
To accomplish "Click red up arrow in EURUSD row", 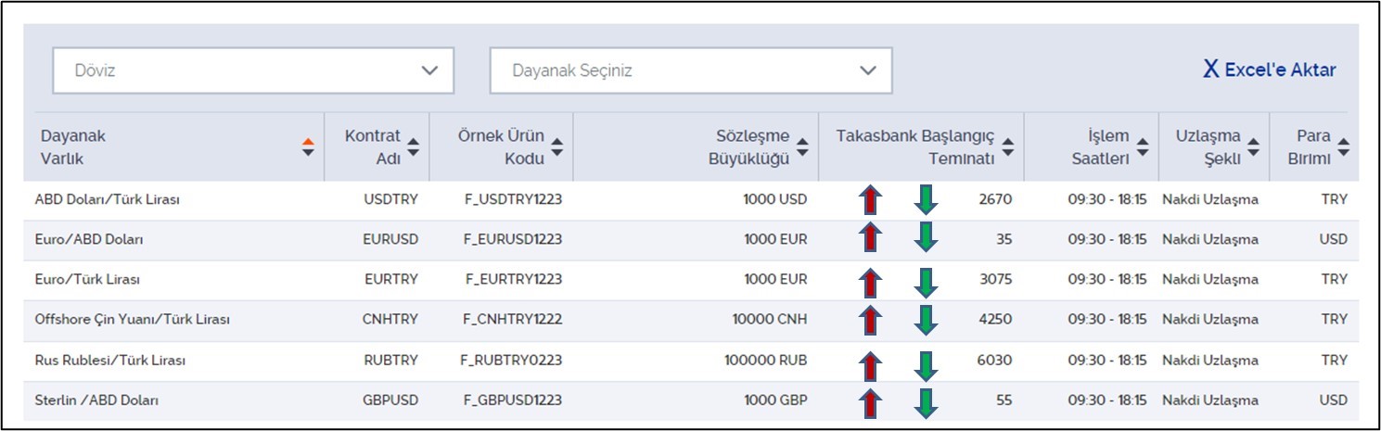I will [870, 237].
